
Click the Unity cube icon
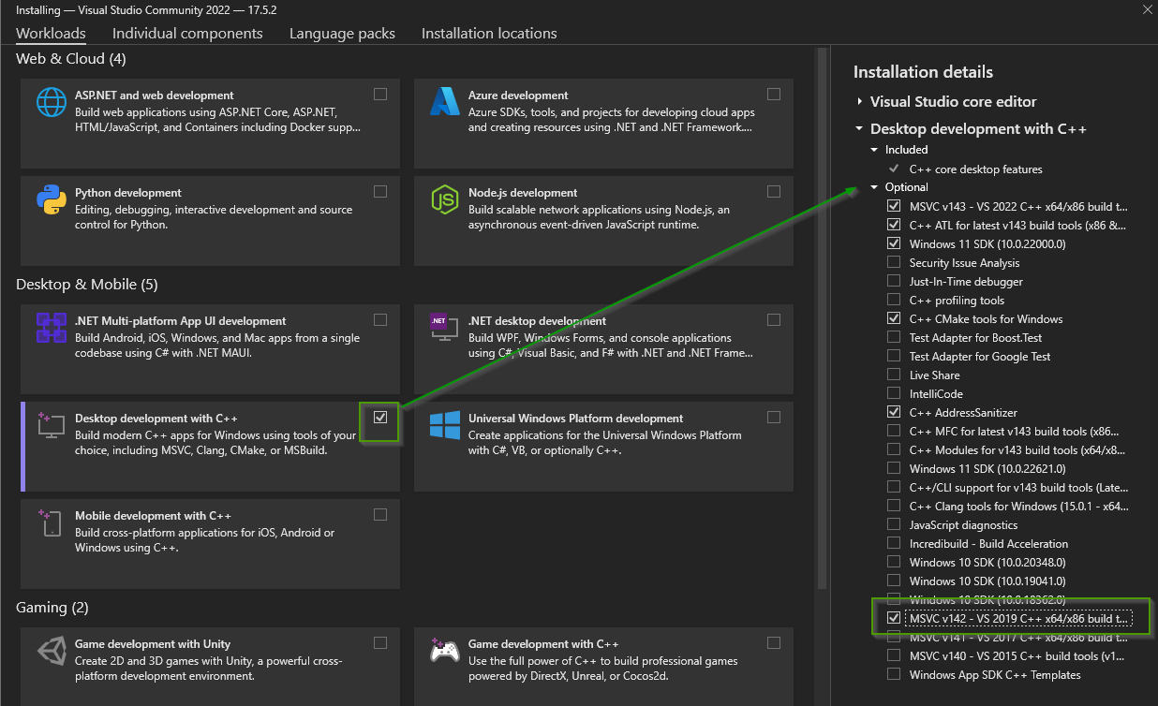tap(51, 651)
